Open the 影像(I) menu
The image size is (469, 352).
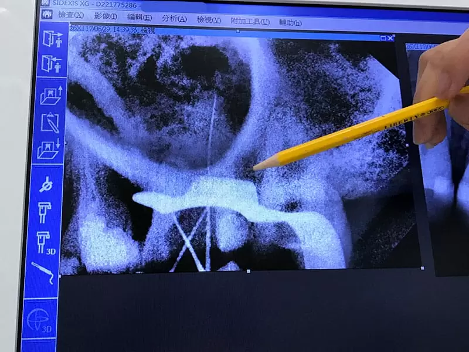[x=106, y=18]
